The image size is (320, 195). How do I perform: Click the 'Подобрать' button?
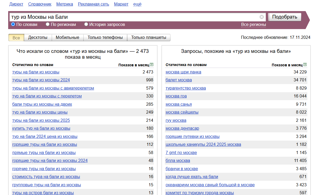click(285, 17)
